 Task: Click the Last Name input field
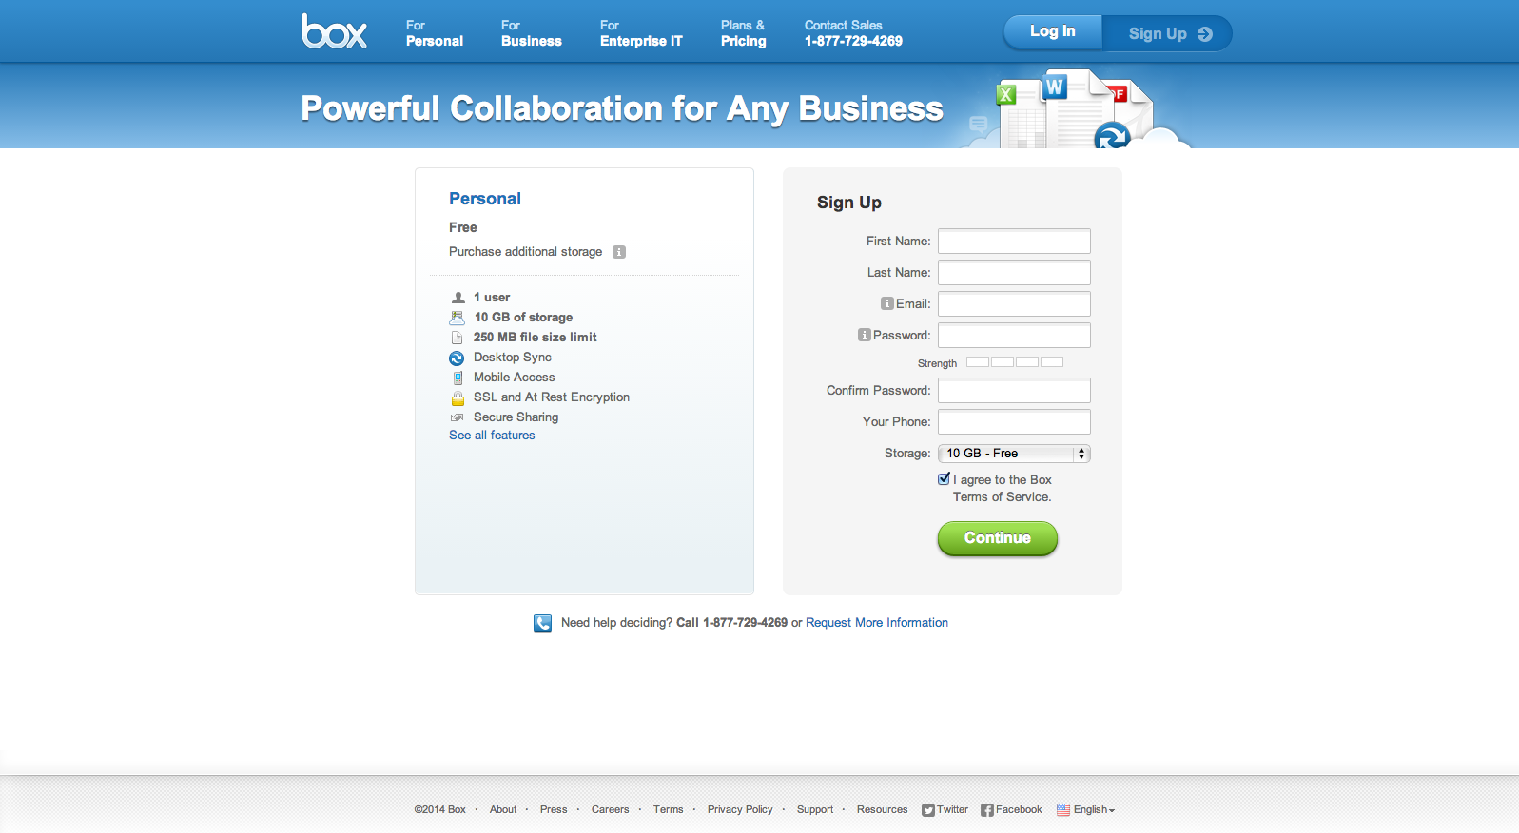tap(1014, 273)
